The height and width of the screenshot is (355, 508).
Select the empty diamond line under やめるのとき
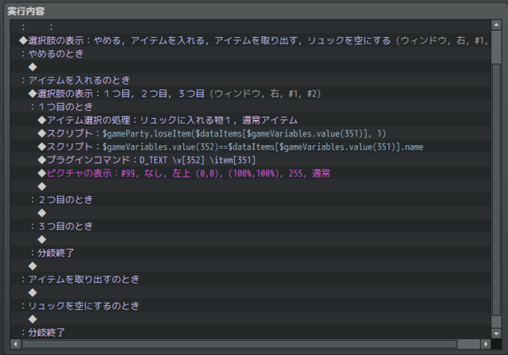(251, 67)
